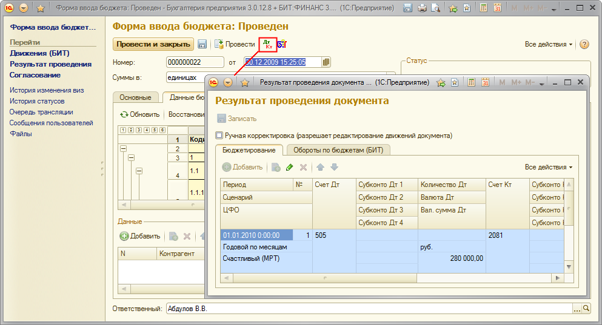Click the star icon in main title bar
Screen dimensions: 602x325
point(40,8)
